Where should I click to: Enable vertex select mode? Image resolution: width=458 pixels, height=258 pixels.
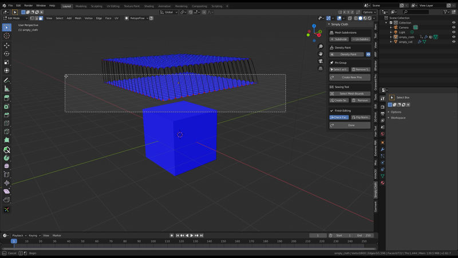coord(32,18)
